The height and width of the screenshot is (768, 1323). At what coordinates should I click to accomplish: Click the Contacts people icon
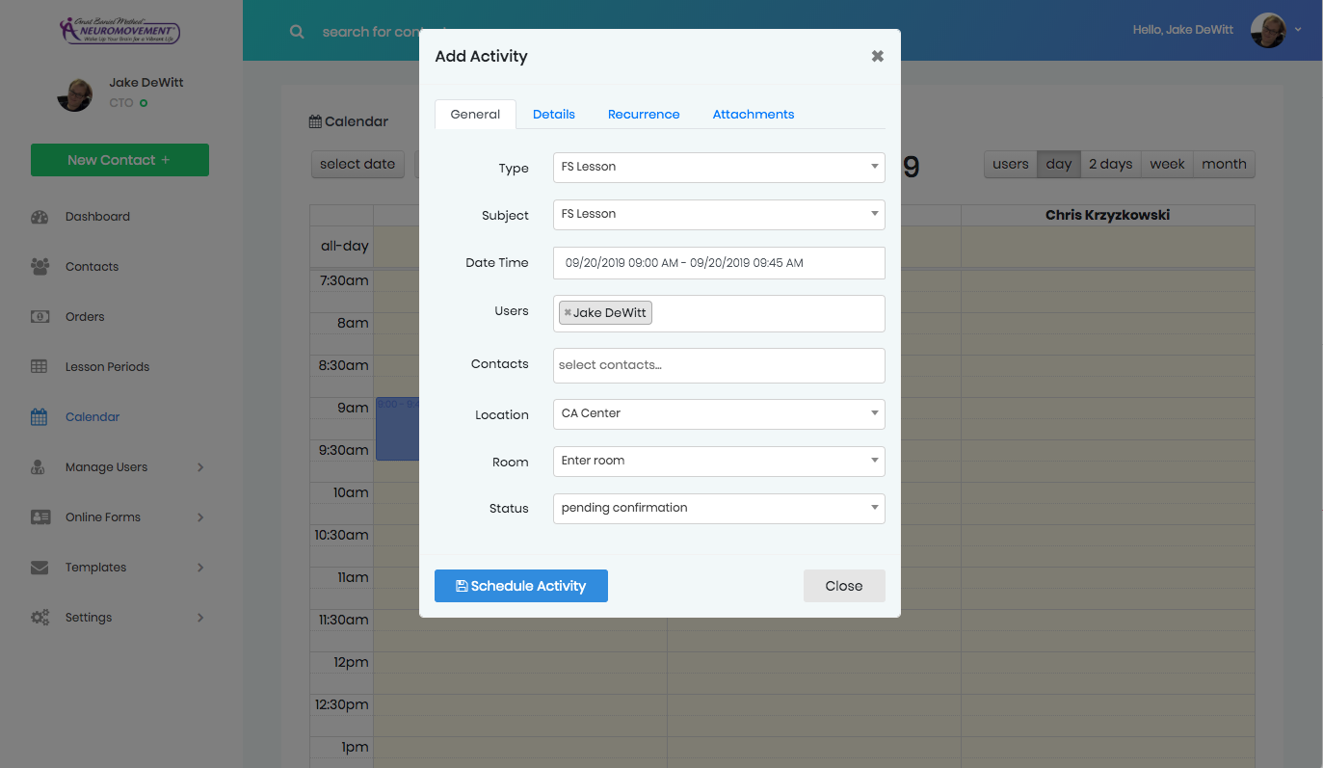(x=40, y=267)
